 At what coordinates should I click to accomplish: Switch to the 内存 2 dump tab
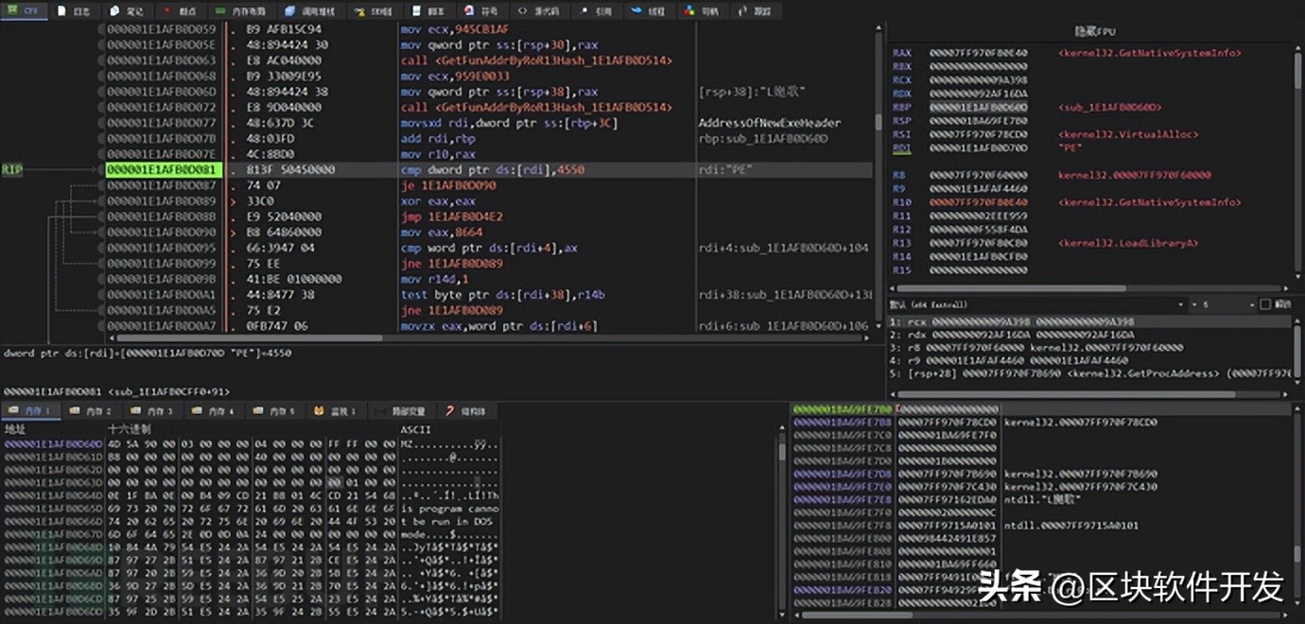[92, 411]
